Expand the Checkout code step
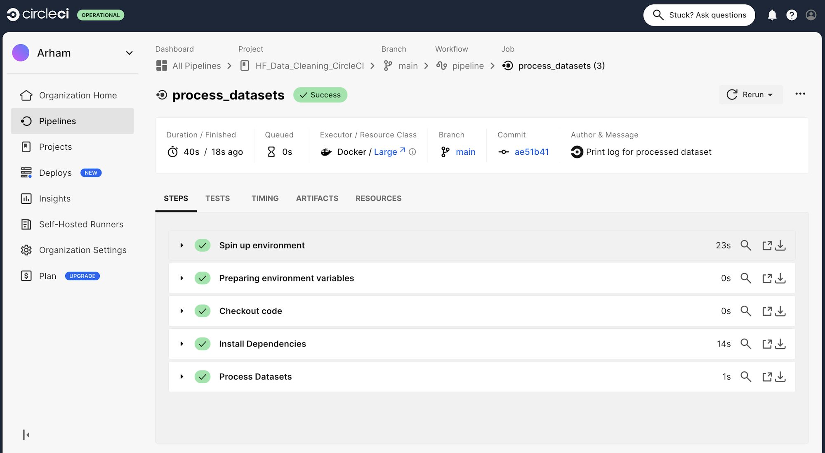The image size is (825, 453). click(181, 311)
